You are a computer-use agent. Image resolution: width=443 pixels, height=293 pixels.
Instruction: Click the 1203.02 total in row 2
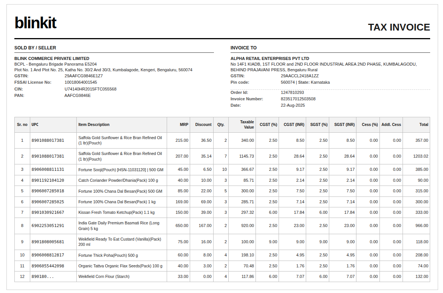click(x=420, y=156)
